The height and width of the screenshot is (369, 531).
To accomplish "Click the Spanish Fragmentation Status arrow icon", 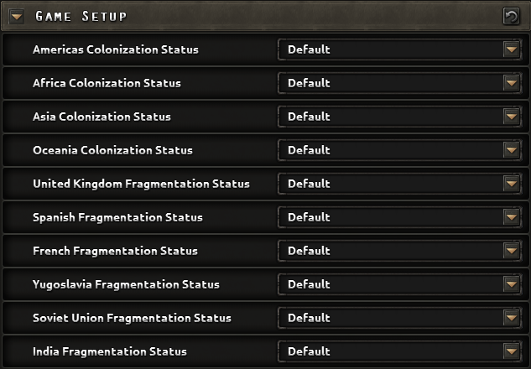I will pyautogui.click(x=512, y=217).
